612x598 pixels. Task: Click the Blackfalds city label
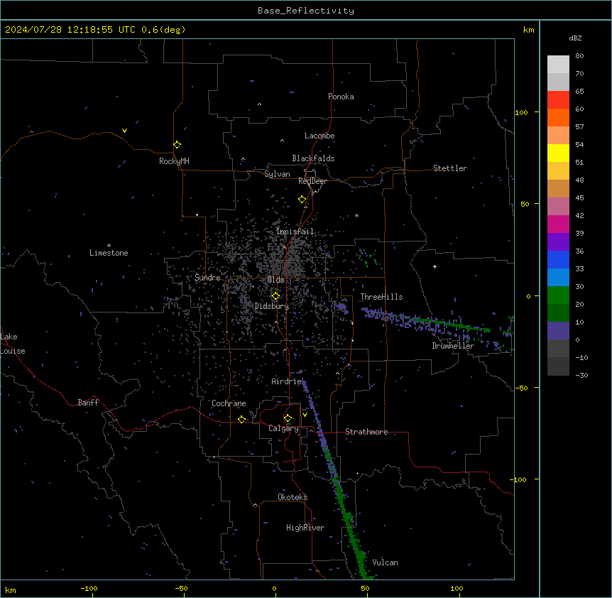(313, 158)
